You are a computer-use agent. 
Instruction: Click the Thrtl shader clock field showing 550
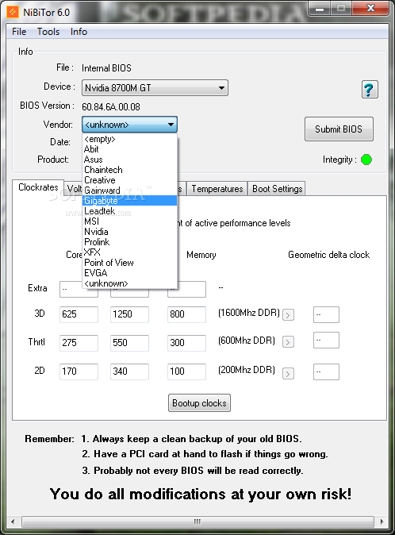pyautogui.click(x=129, y=343)
